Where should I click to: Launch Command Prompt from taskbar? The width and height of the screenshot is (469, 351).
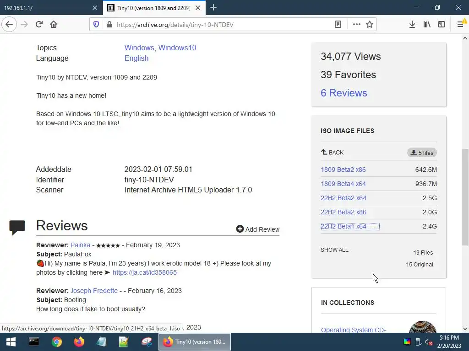click(34, 342)
